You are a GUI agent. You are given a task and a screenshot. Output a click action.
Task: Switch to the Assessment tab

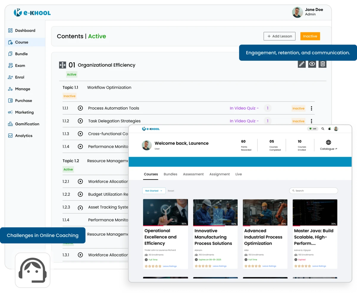tap(193, 174)
